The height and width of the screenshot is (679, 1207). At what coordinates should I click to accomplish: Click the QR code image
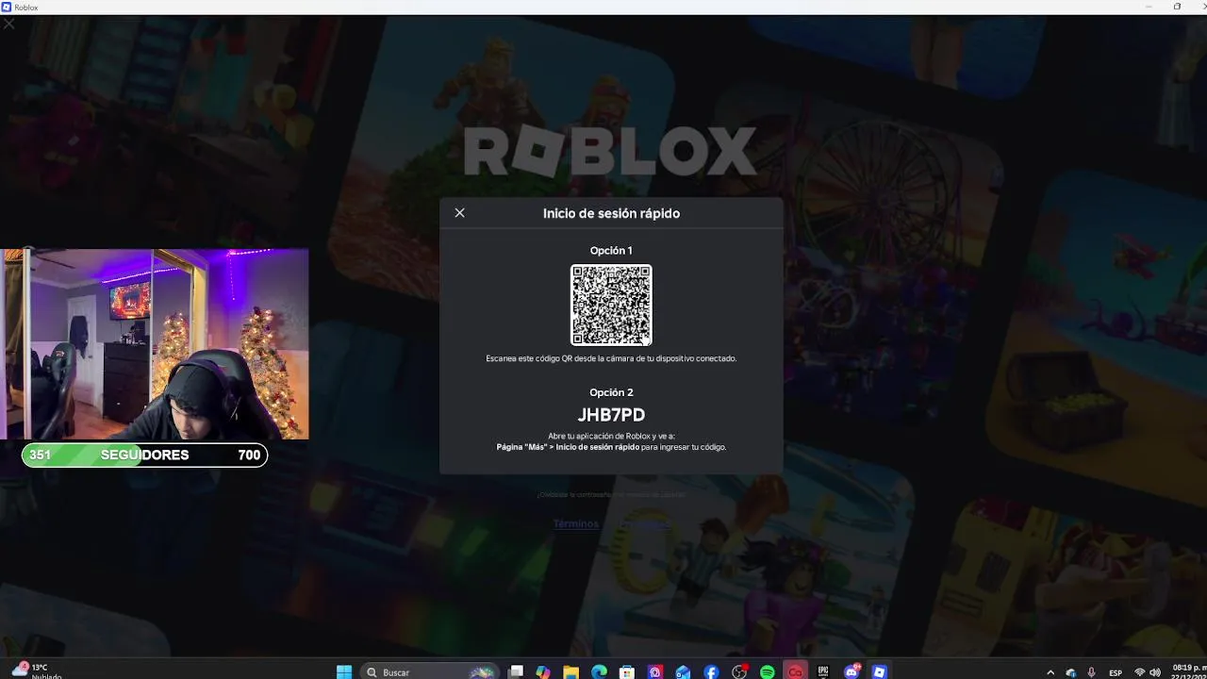pos(611,305)
